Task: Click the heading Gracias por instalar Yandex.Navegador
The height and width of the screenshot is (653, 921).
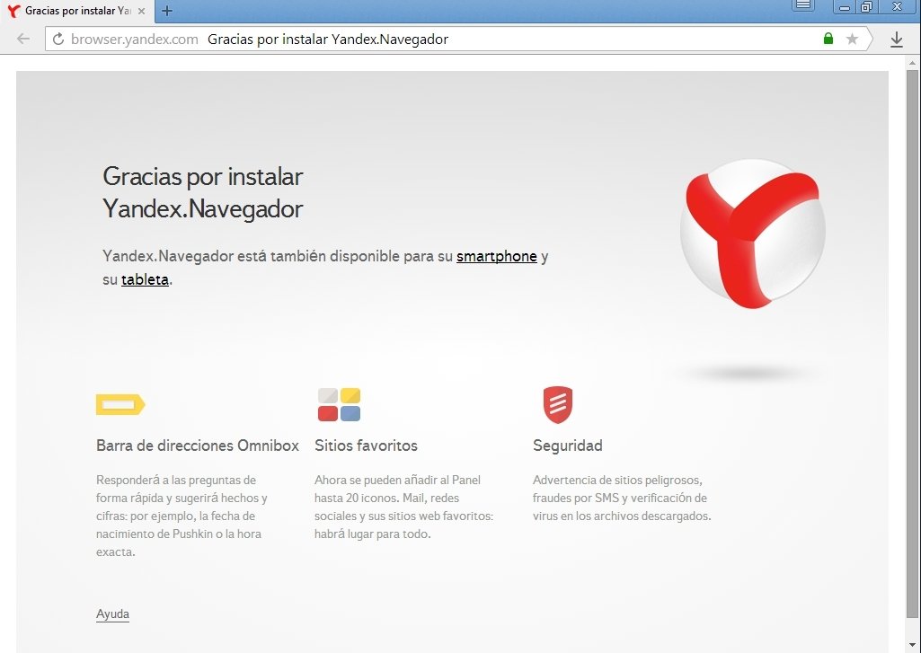Action: click(202, 192)
